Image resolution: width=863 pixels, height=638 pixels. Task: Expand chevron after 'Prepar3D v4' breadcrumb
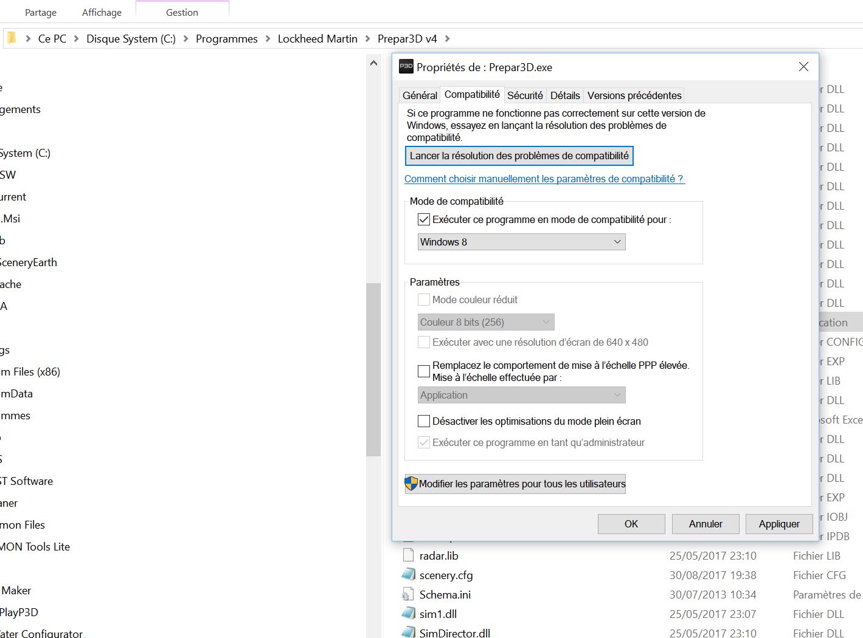click(447, 38)
